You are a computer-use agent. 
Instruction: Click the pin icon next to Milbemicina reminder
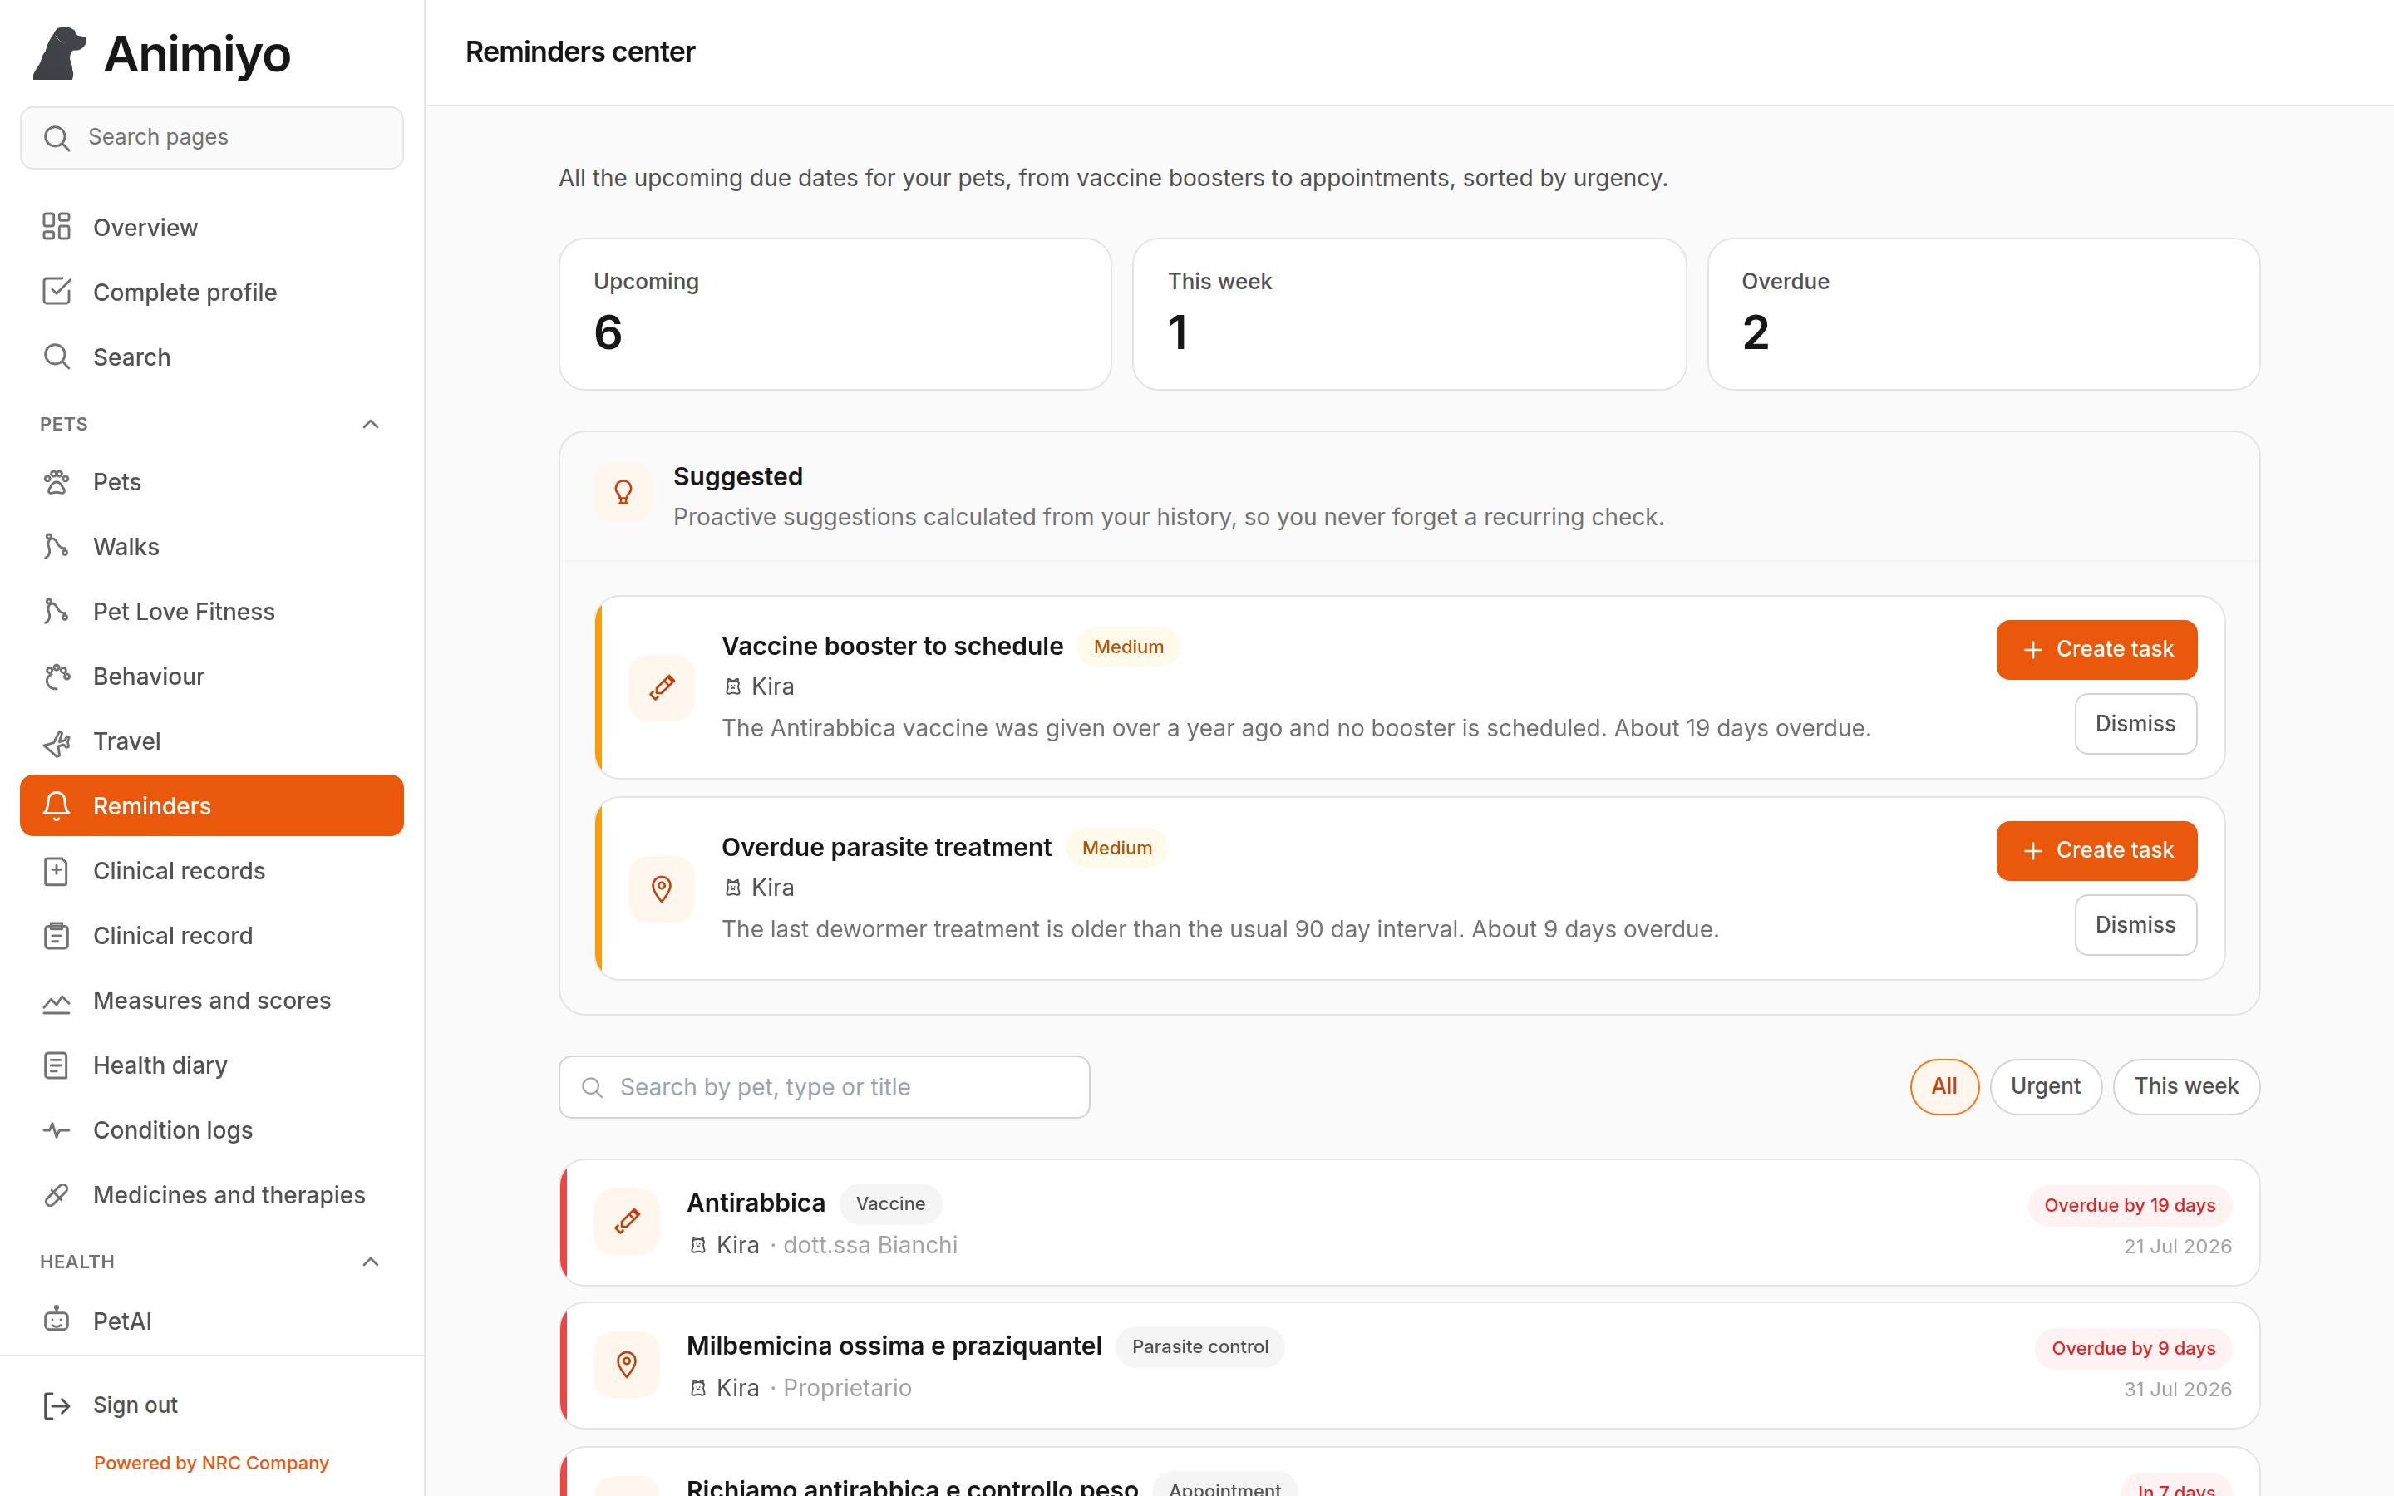[628, 1365]
